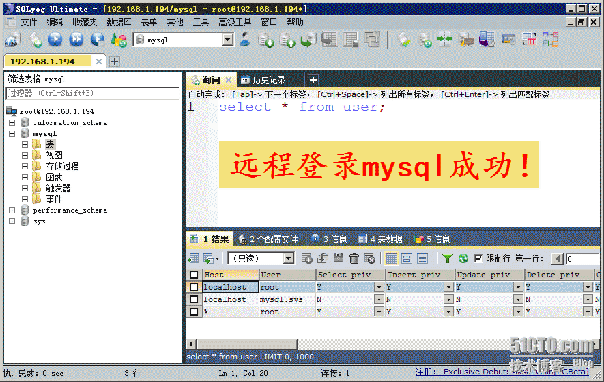Switch to the 4 表数据 tab

pos(380,239)
